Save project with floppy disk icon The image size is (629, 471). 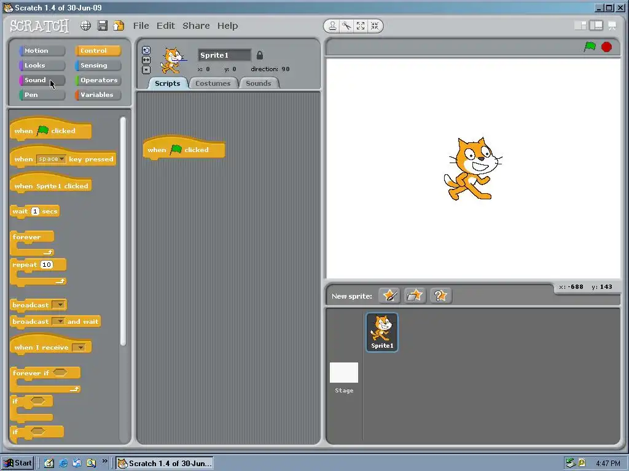(103, 26)
